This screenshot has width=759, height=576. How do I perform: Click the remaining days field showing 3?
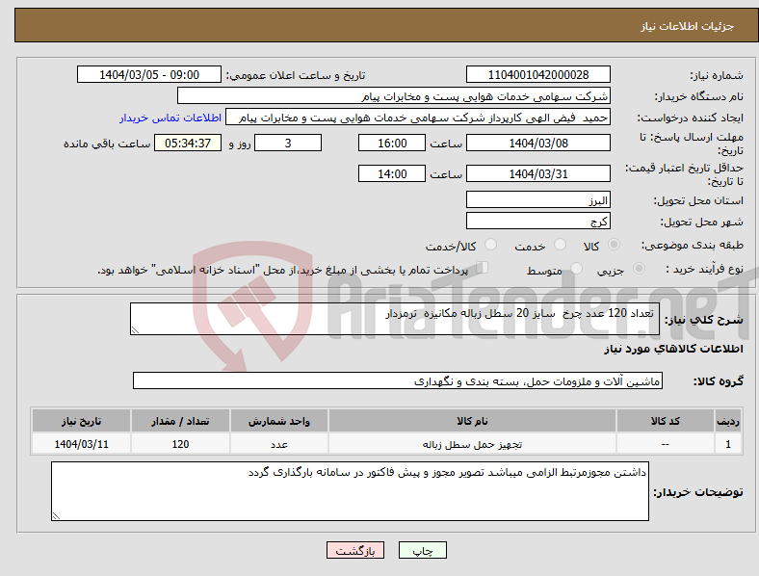click(288, 143)
